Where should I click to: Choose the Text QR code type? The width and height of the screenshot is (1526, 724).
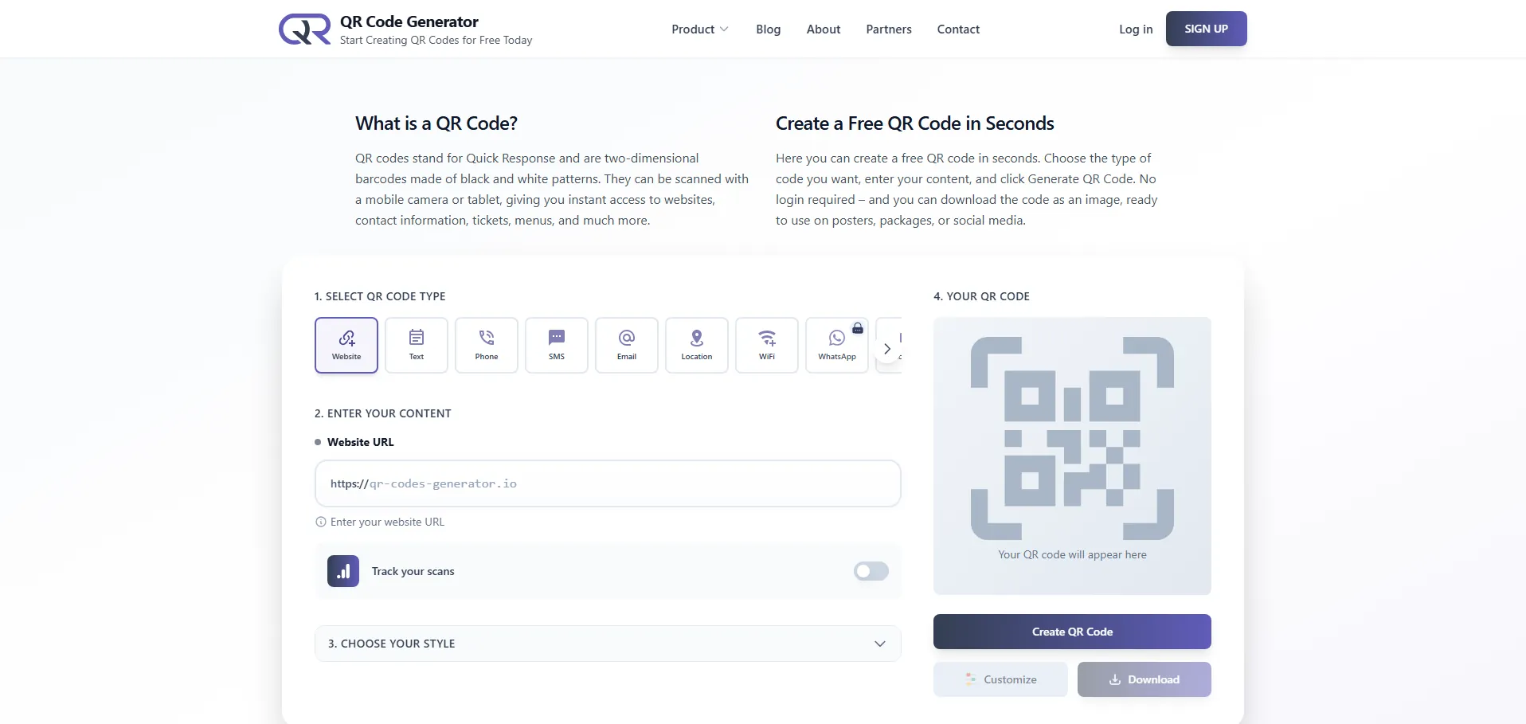417,345
